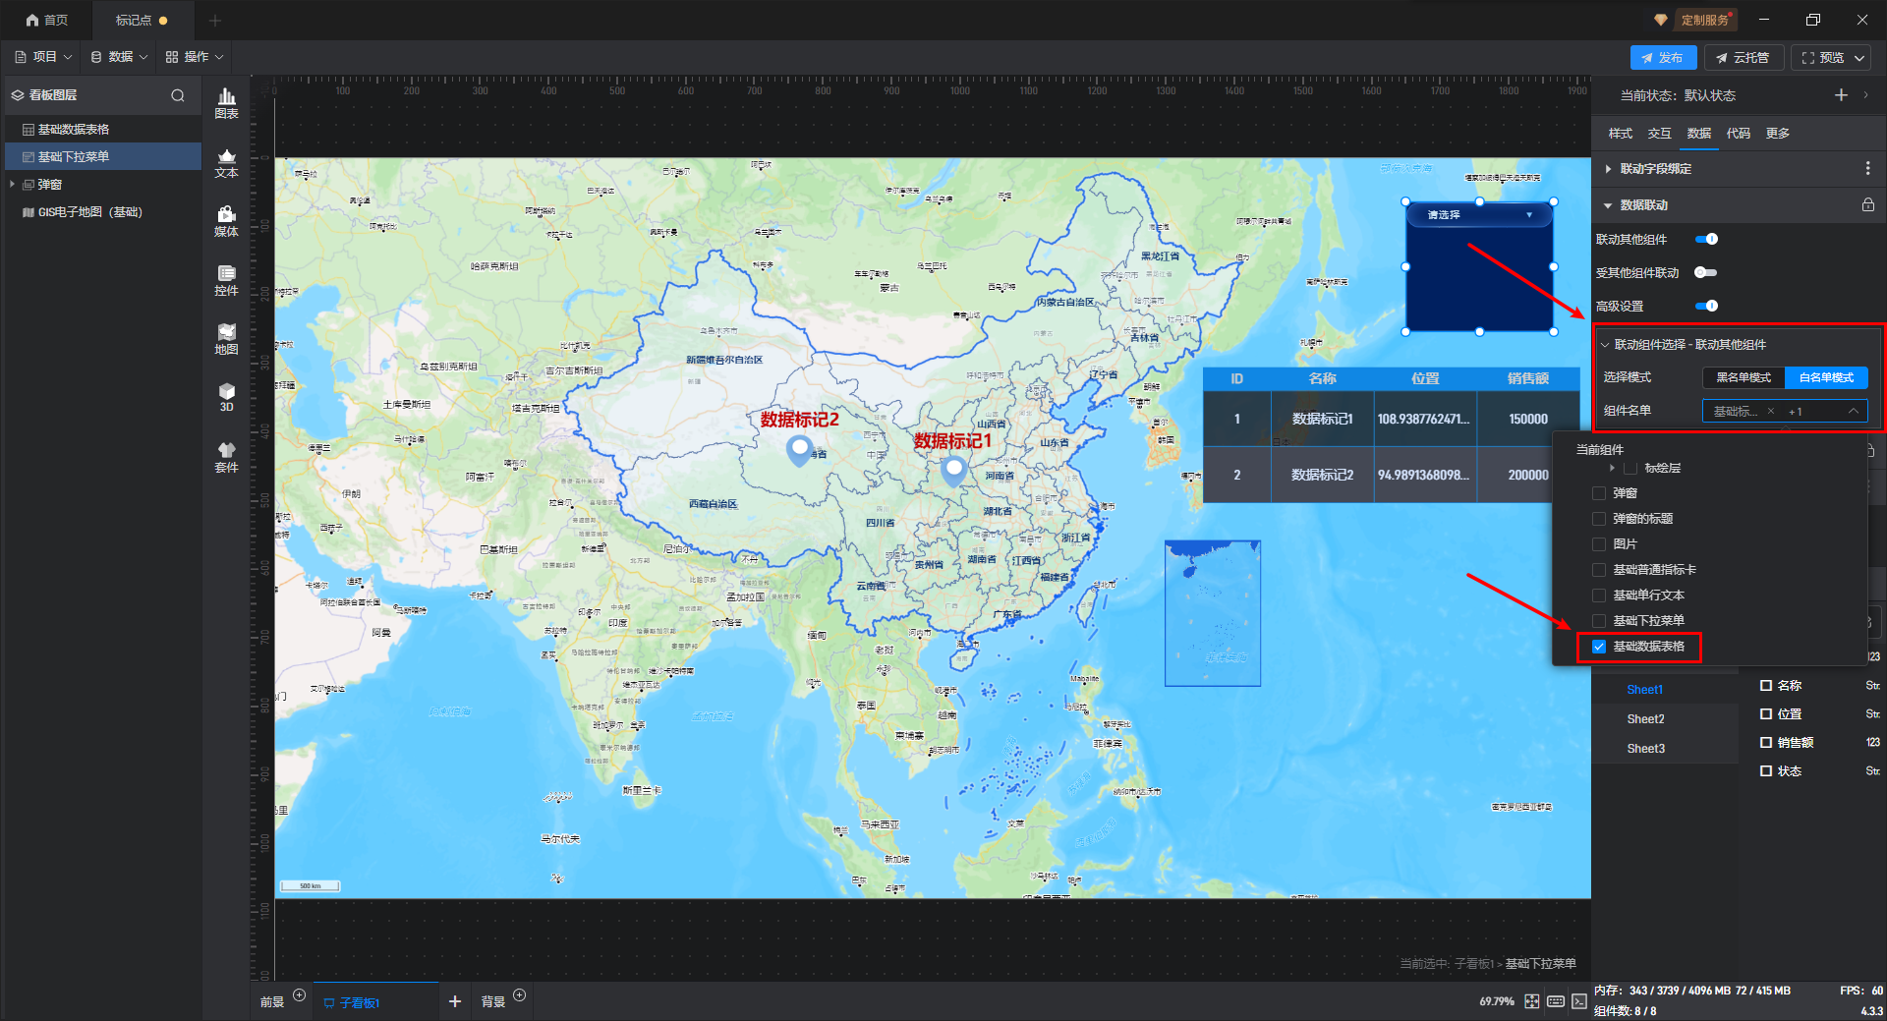Open the 图表 chart components panel
1887x1021 pixels.
point(226,103)
